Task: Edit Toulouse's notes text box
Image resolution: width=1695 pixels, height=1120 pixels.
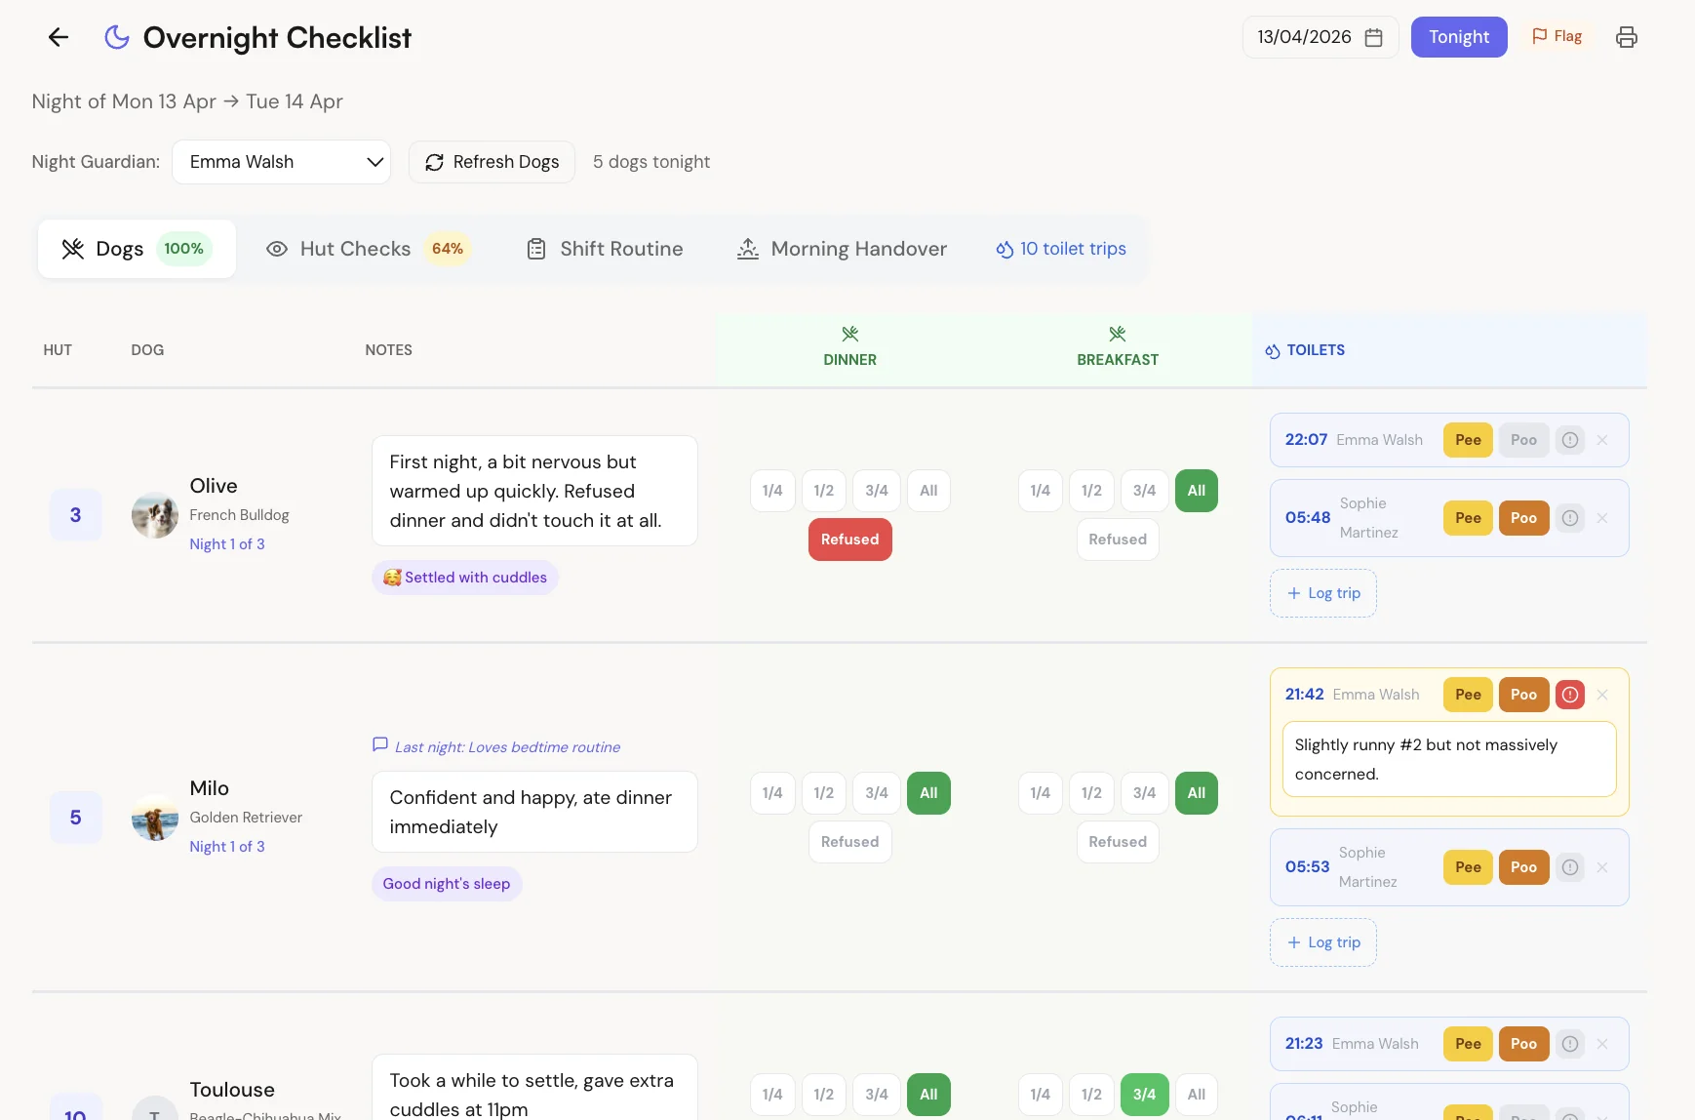Action: [x=534, y=1087]
